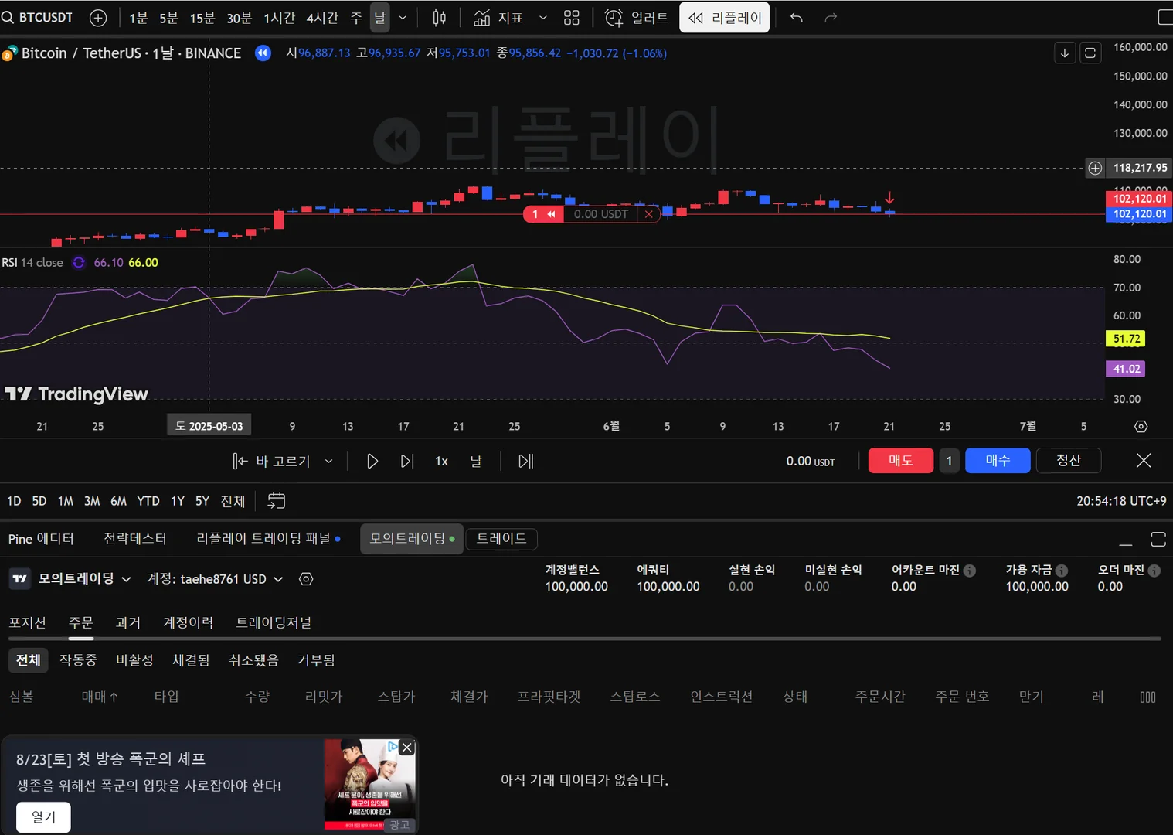Open the date range calendar icon

point(276,500)
